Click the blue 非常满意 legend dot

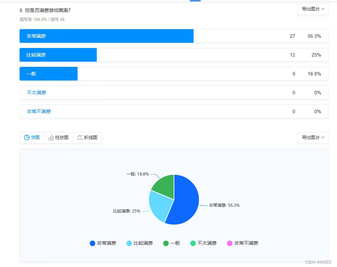(92, 243)
